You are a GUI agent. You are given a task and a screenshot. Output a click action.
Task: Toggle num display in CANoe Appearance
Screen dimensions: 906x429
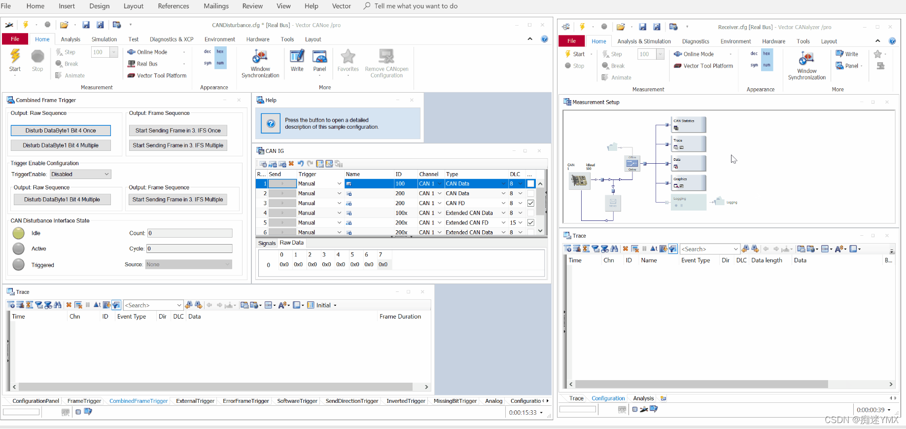pos(220,63)
